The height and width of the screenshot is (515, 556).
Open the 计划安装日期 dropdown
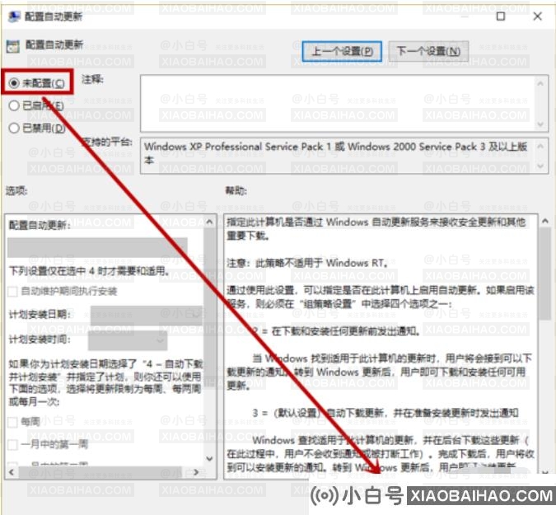[x=146, y=316]
